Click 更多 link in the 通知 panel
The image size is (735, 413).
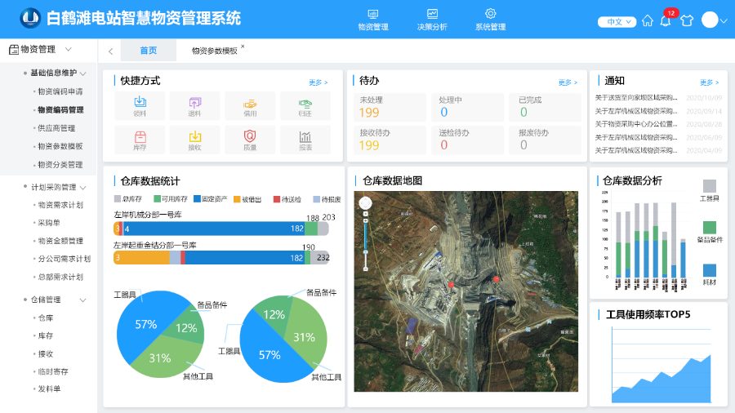click(x=708, y=82)
